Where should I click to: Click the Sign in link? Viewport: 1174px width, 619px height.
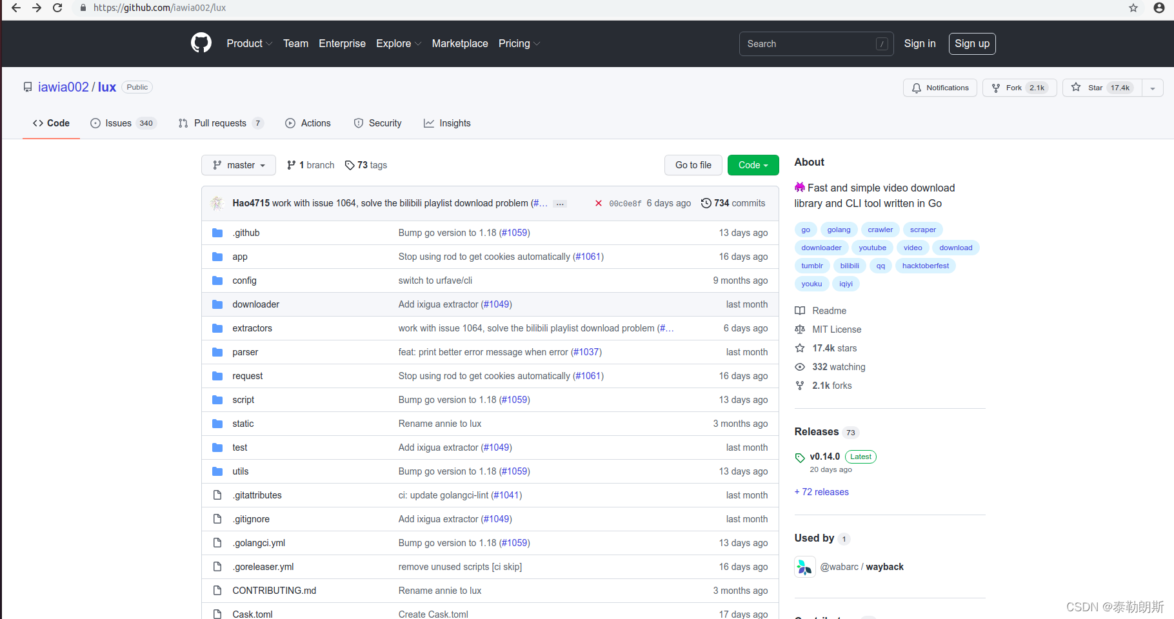919,43
